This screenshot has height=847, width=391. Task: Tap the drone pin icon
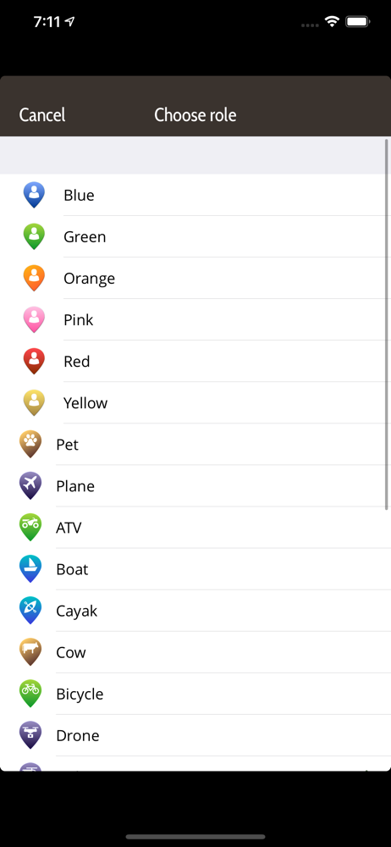[x=30, y=736]
